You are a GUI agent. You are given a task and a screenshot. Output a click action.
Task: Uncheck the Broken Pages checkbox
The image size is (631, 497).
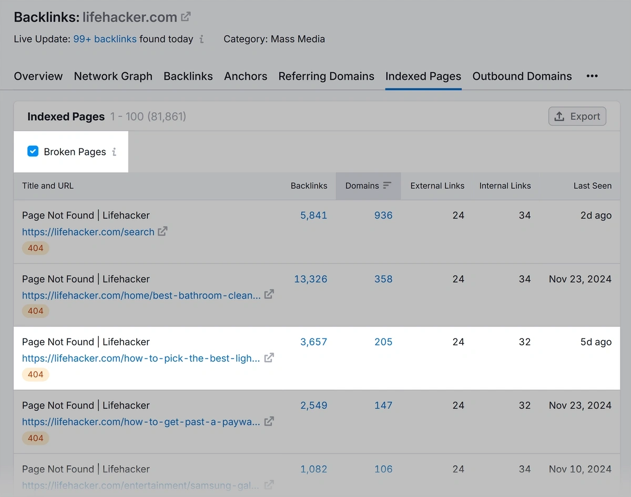click(x=33, y=152)
